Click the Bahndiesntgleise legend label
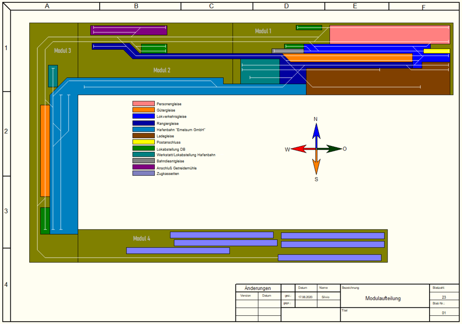Screen dimensions: 462x324 point(170,161)
